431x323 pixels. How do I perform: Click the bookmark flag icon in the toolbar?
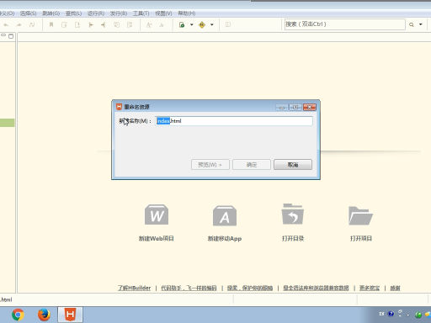[51, 25]
